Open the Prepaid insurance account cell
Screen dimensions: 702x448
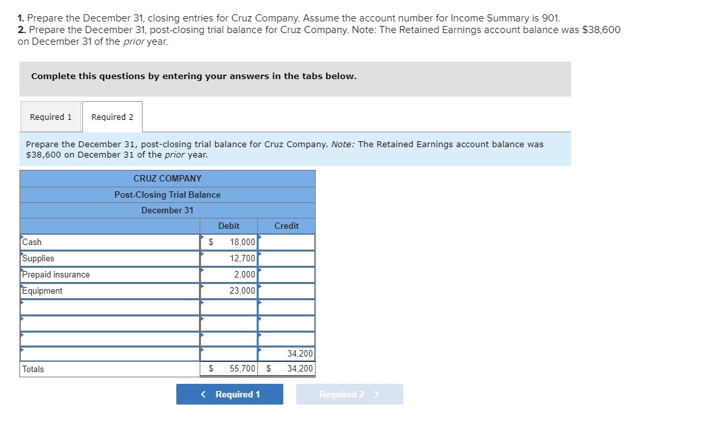click(x=110, y=275)
